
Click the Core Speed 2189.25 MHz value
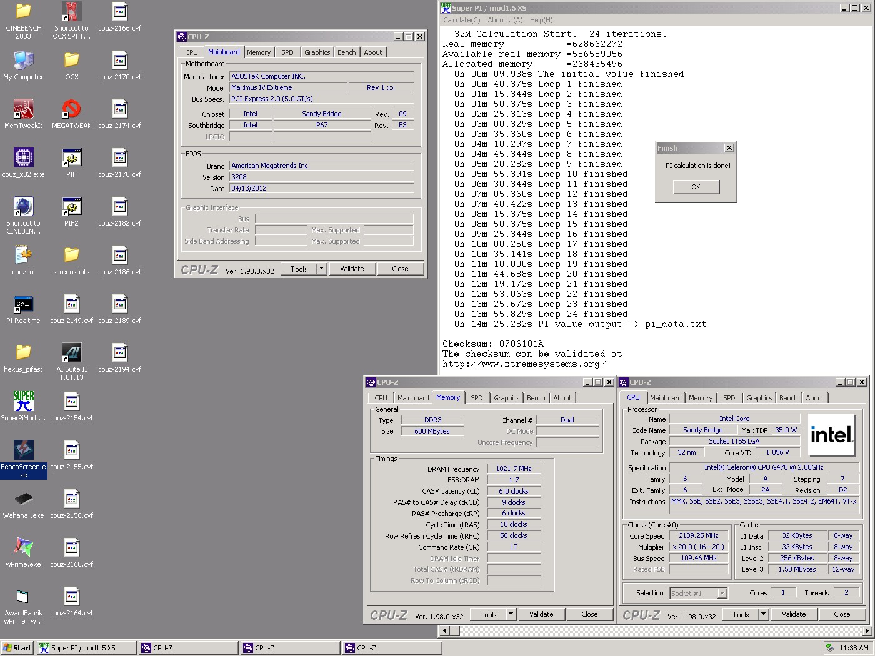(x=699, y=535)
